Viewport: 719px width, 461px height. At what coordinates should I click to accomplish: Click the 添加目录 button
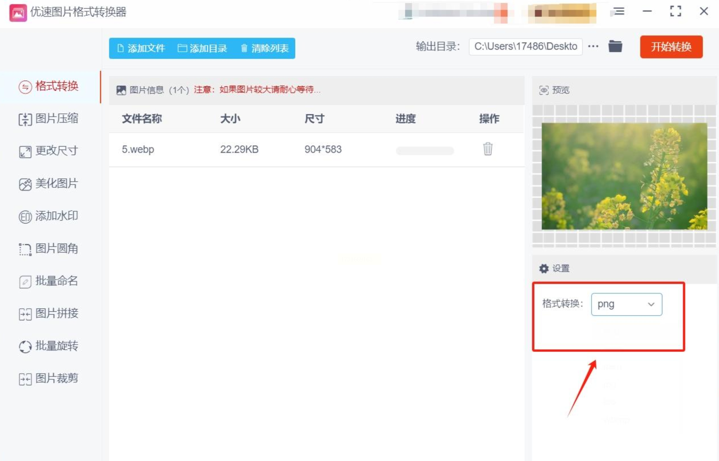tap(202, 48)
